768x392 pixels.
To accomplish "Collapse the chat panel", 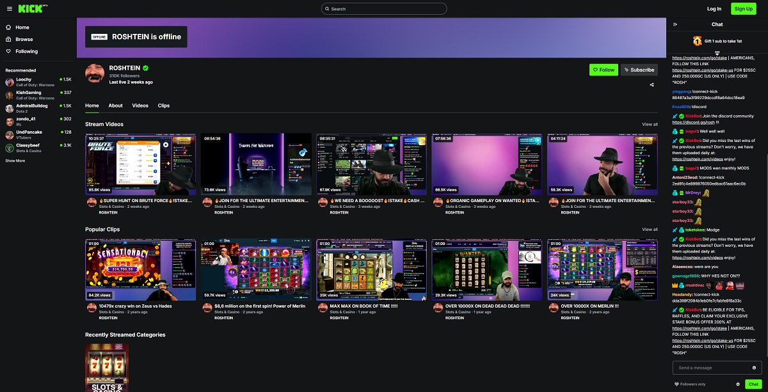I will click(675, 24).
